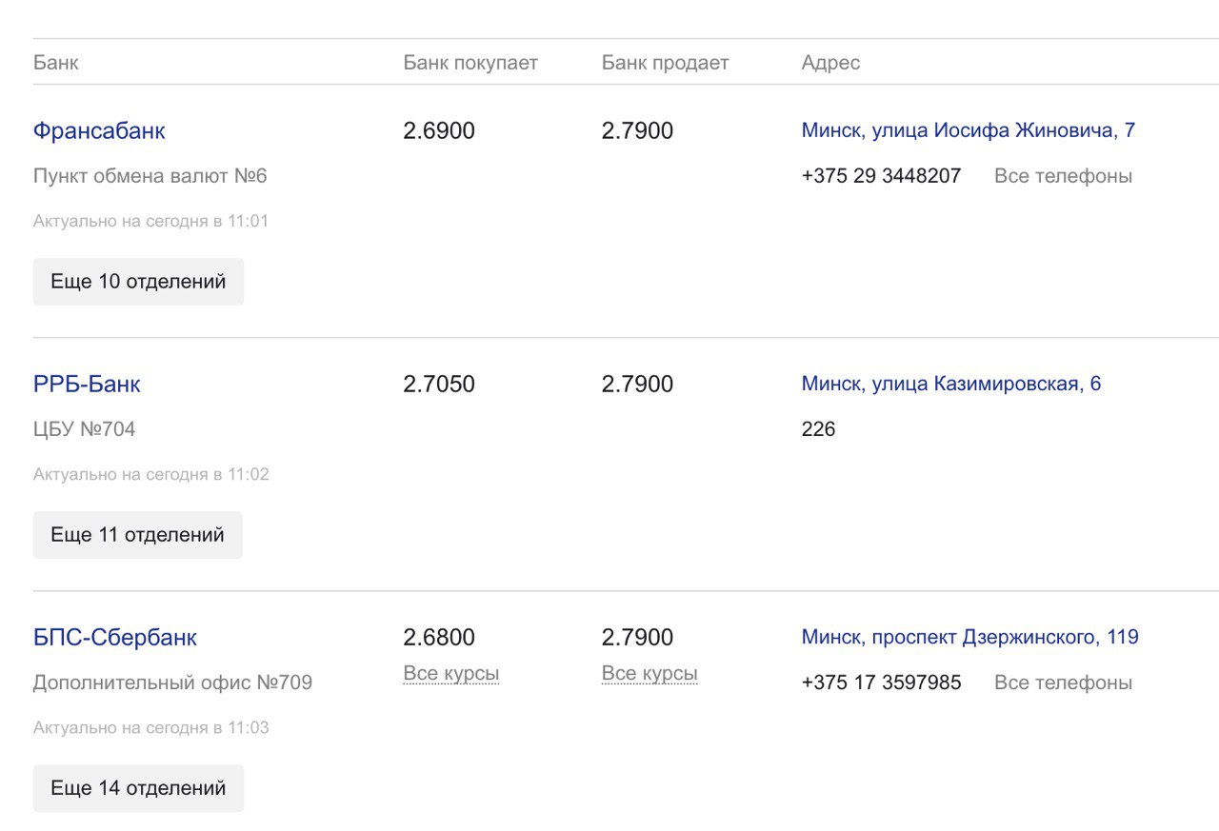Select phone number +375 29 3448207

(x=882, y=176)
